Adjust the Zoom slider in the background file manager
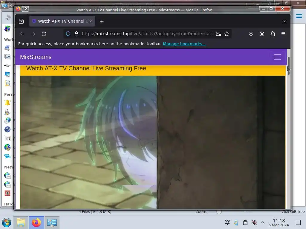Image resolution: width=306 pixels, height=229 pixels. click(219, 212)
